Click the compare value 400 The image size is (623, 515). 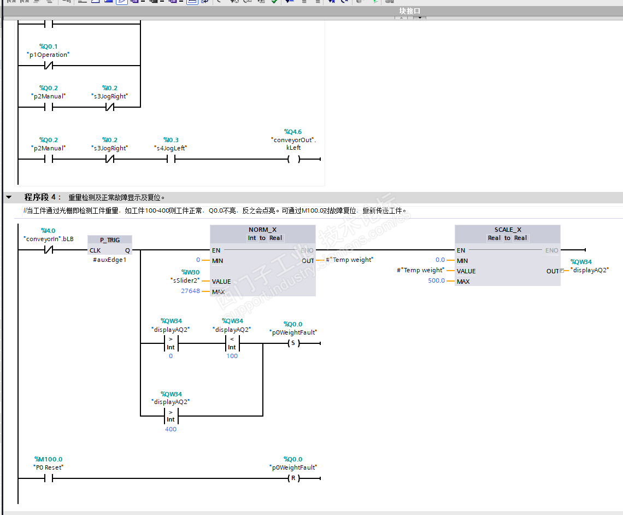click(171, 429)
